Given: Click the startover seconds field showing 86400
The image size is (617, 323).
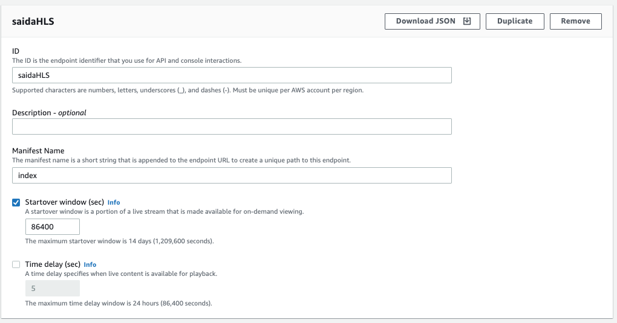Looking at the screenshot, I should click(x=53, y=226).
